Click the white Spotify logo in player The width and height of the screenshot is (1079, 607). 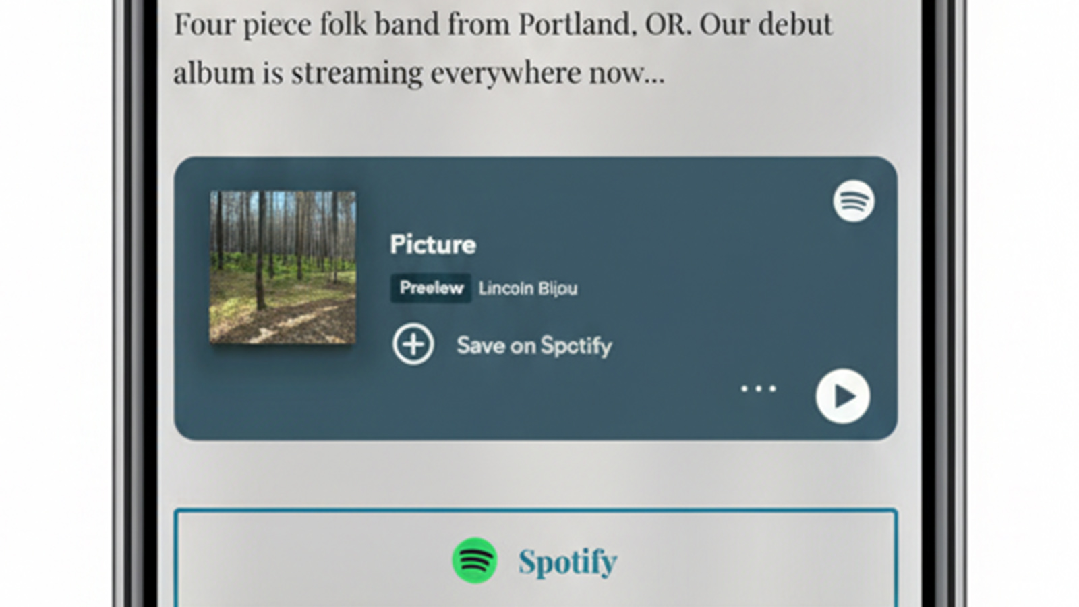click(853, 201)
